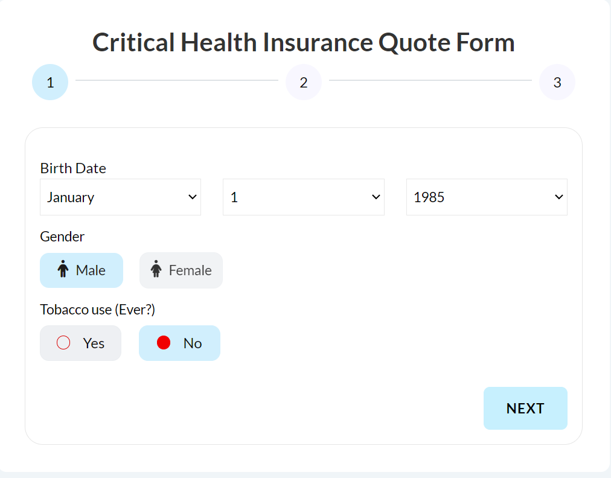
Task: Select the Female gender option
Action: [181, 270]
